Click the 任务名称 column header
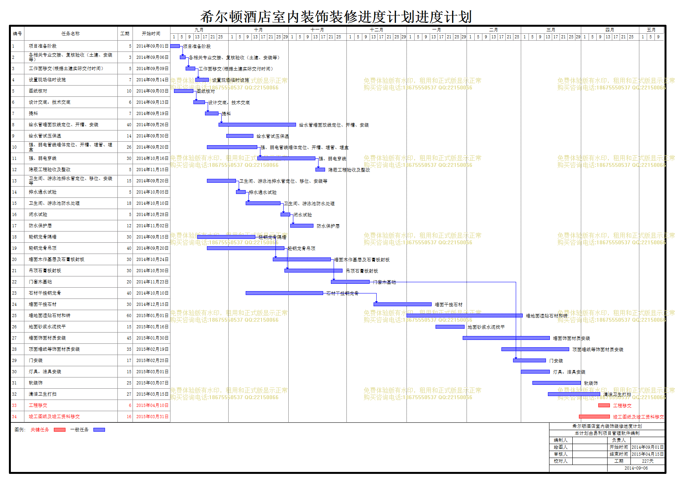675x482 pixels. 71,34
